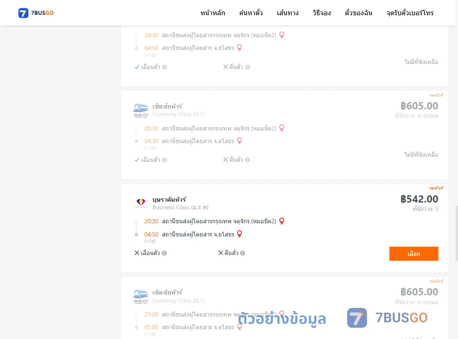Open the ค้นหาตั๋ว menu item
The image size is (458, 339).
[x=251, y=13]
